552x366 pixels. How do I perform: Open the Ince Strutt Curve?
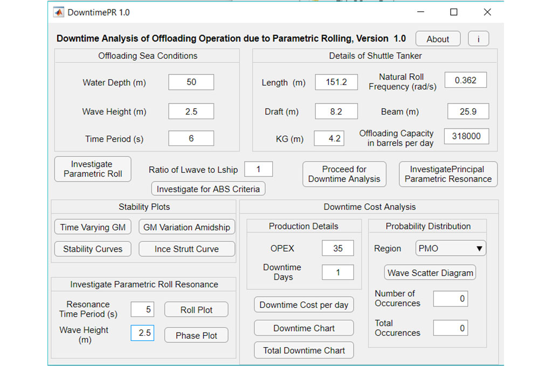click(187, 249)
